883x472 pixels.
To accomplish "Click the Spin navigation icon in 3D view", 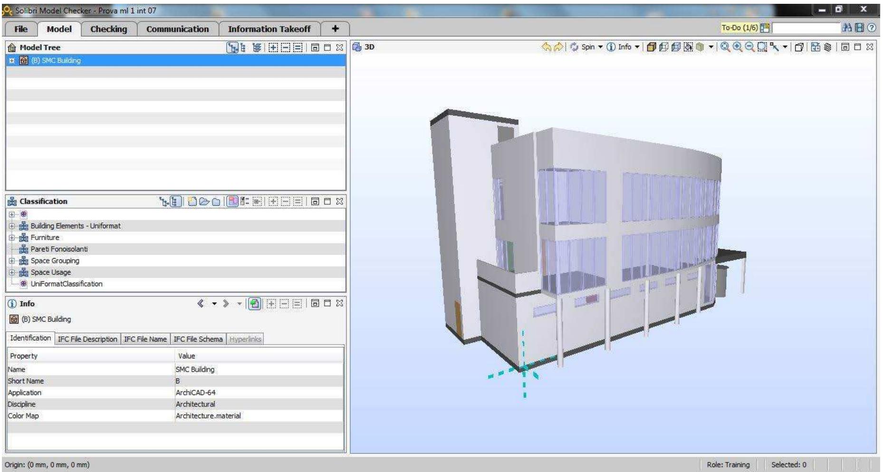I will click(575, 47).
